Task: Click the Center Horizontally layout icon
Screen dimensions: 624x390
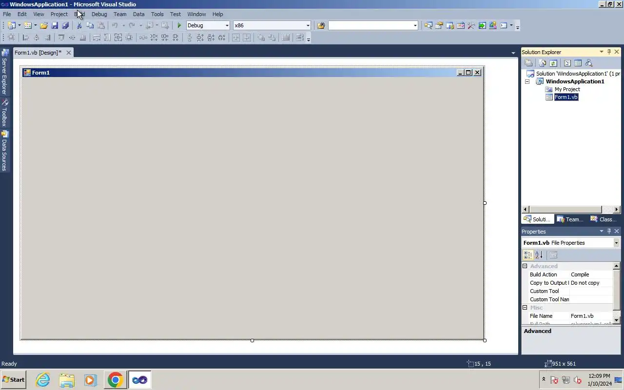Action: [236, 38]
